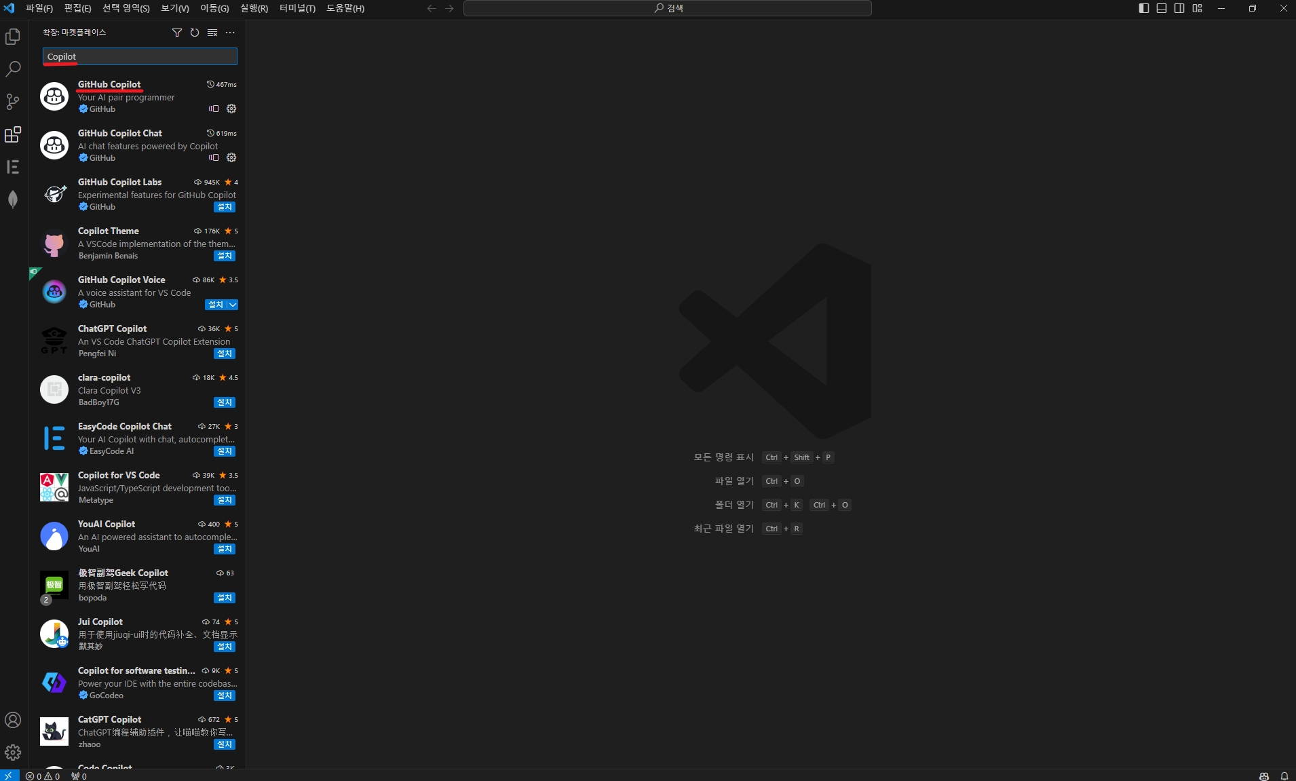
Task: Open the CatGPT Copilot cat thumbnail
Action: (54, 731)
